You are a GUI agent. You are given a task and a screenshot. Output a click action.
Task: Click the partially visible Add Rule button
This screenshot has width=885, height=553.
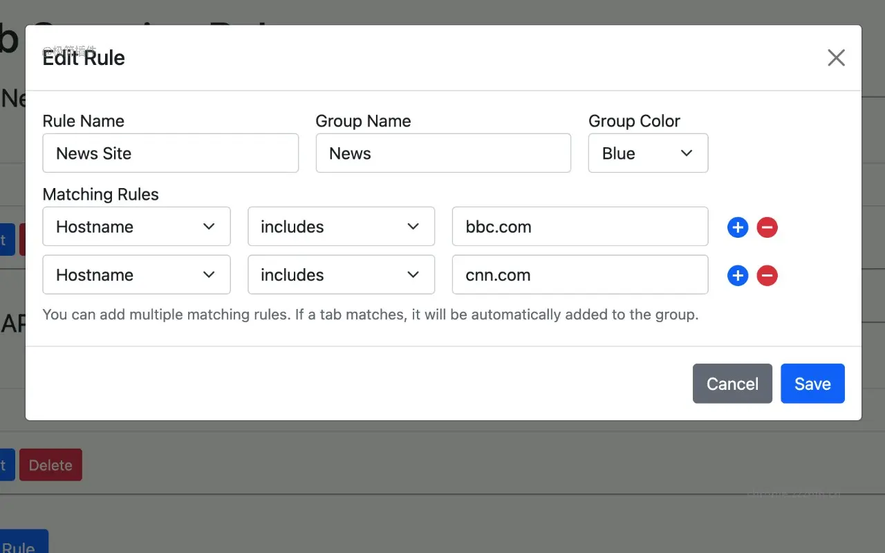pyautogui.click(x=24, y=543)
